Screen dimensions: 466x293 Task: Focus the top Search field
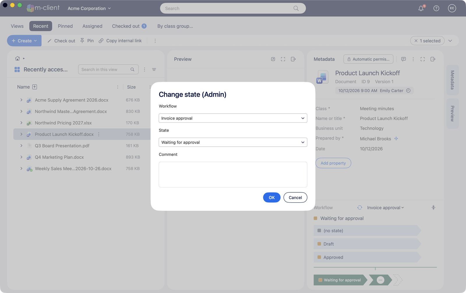coord(233,8)
